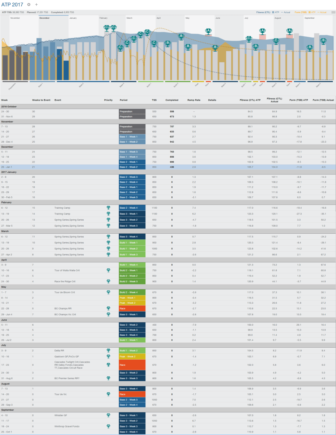This screenshot has height=435, width=336.
Task: Open the Race period cell for 22 - 28 May
Action: pos(132,309)
